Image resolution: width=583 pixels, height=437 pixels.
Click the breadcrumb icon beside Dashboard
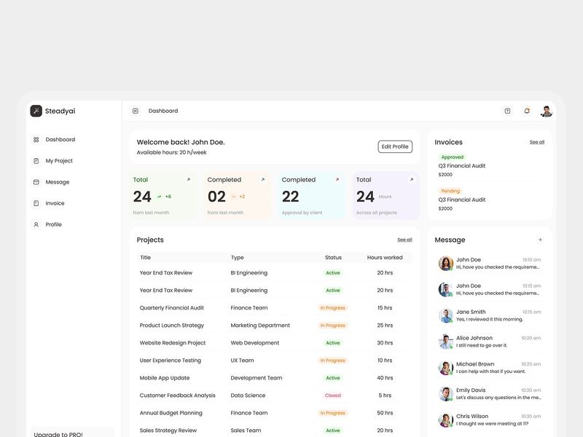point(135,110)
